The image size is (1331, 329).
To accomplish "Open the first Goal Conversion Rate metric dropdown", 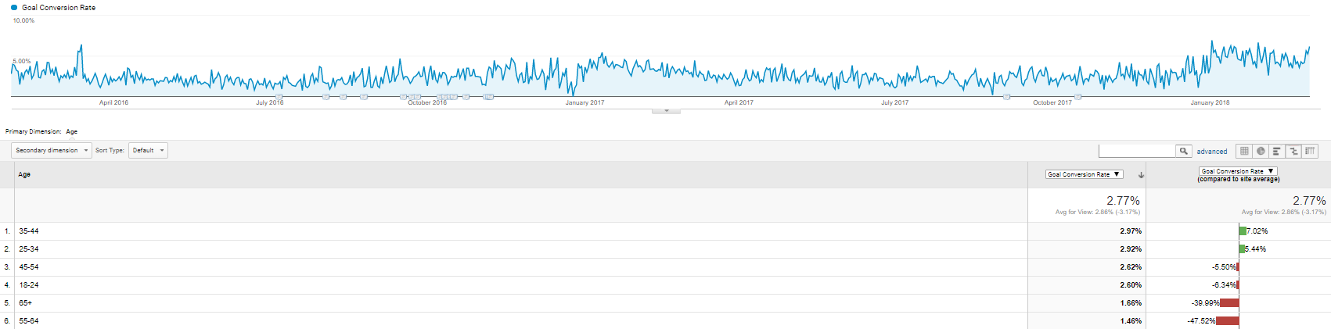I will click(1085, 174).
